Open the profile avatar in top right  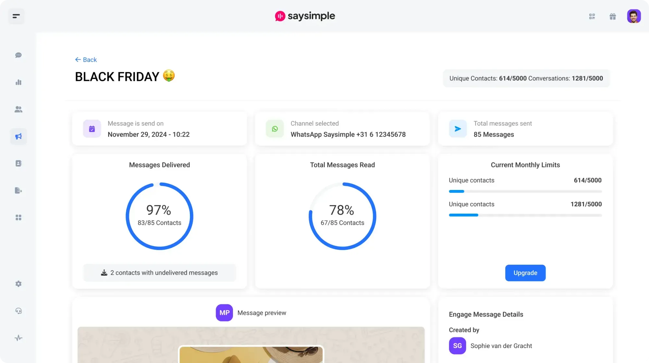coord(634,16)
